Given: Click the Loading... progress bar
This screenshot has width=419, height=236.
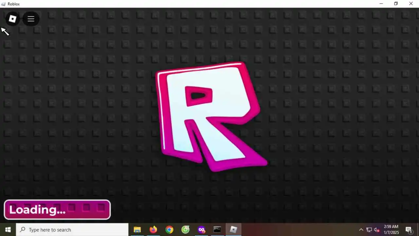Looking at the screenshot, I should coord(57,210).
